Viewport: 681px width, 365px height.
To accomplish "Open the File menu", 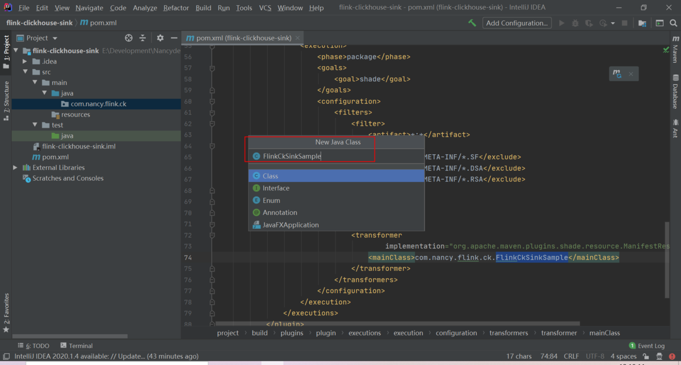I will [x=24, y=8].
